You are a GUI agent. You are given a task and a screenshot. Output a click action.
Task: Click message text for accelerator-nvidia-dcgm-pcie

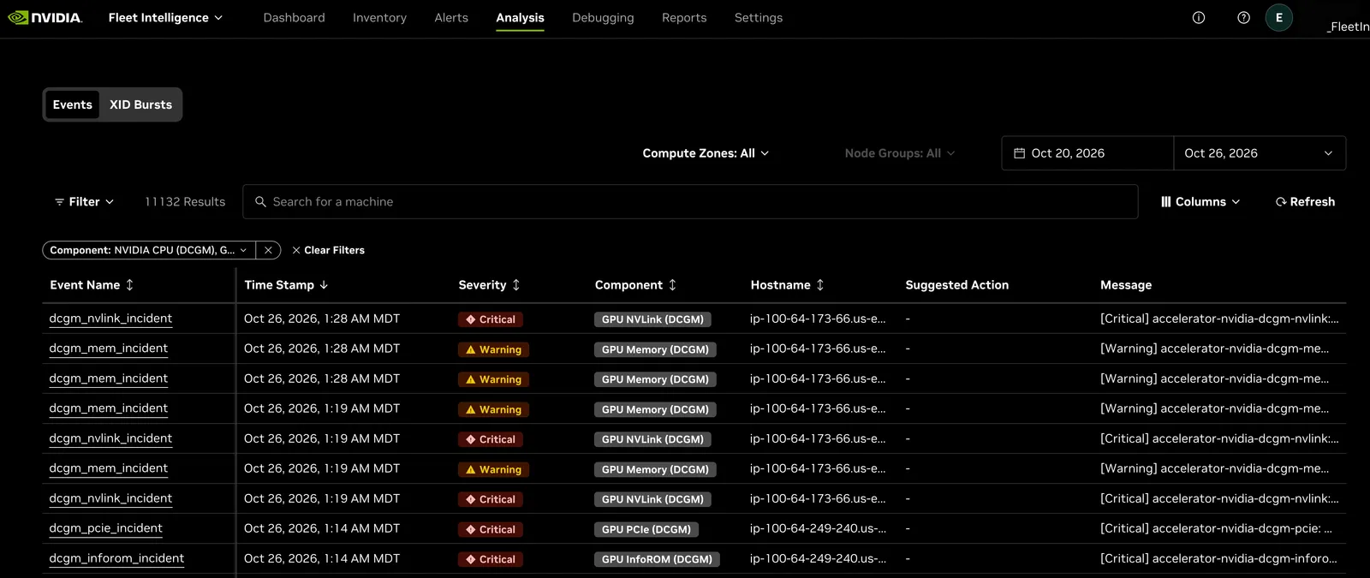tap(1216, 528)
